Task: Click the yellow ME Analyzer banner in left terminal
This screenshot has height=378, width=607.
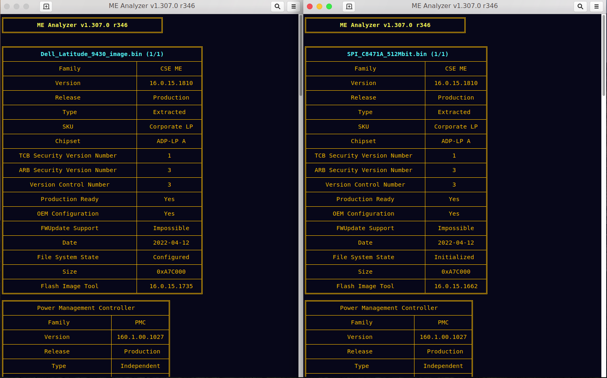Action: click(82, 25)
